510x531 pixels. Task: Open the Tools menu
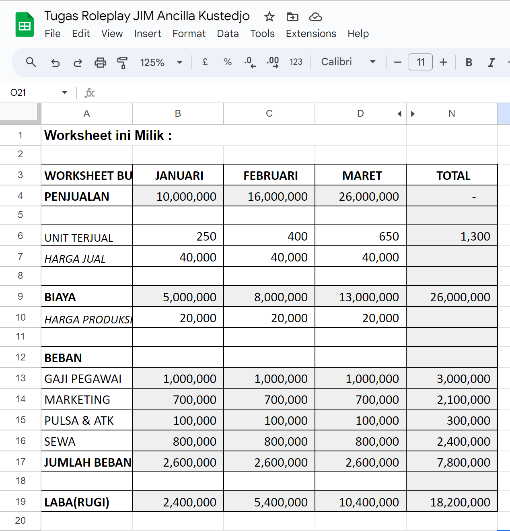click(262, 34)
